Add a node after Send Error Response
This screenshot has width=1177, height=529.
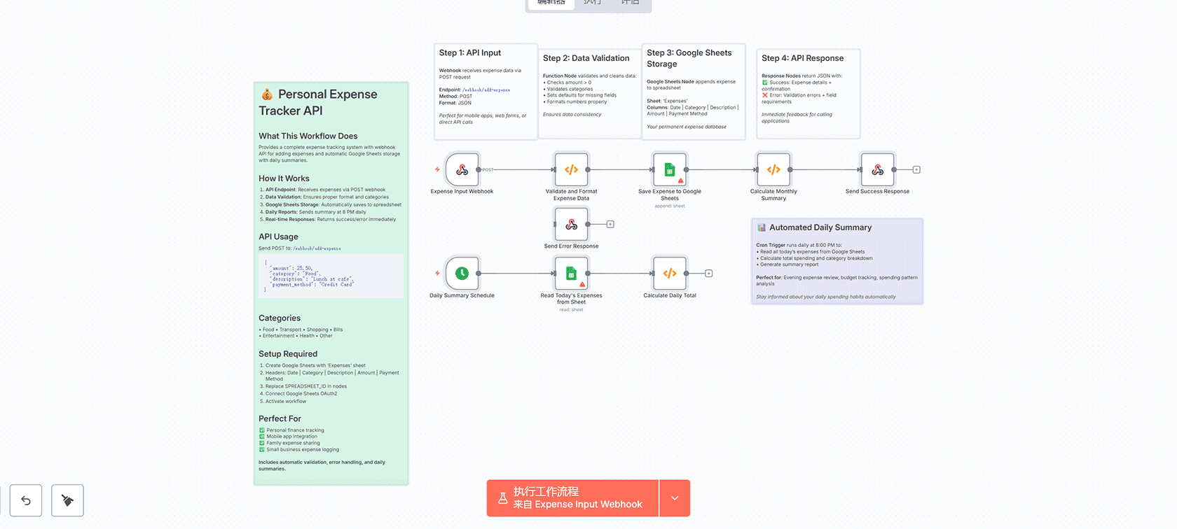610,225
